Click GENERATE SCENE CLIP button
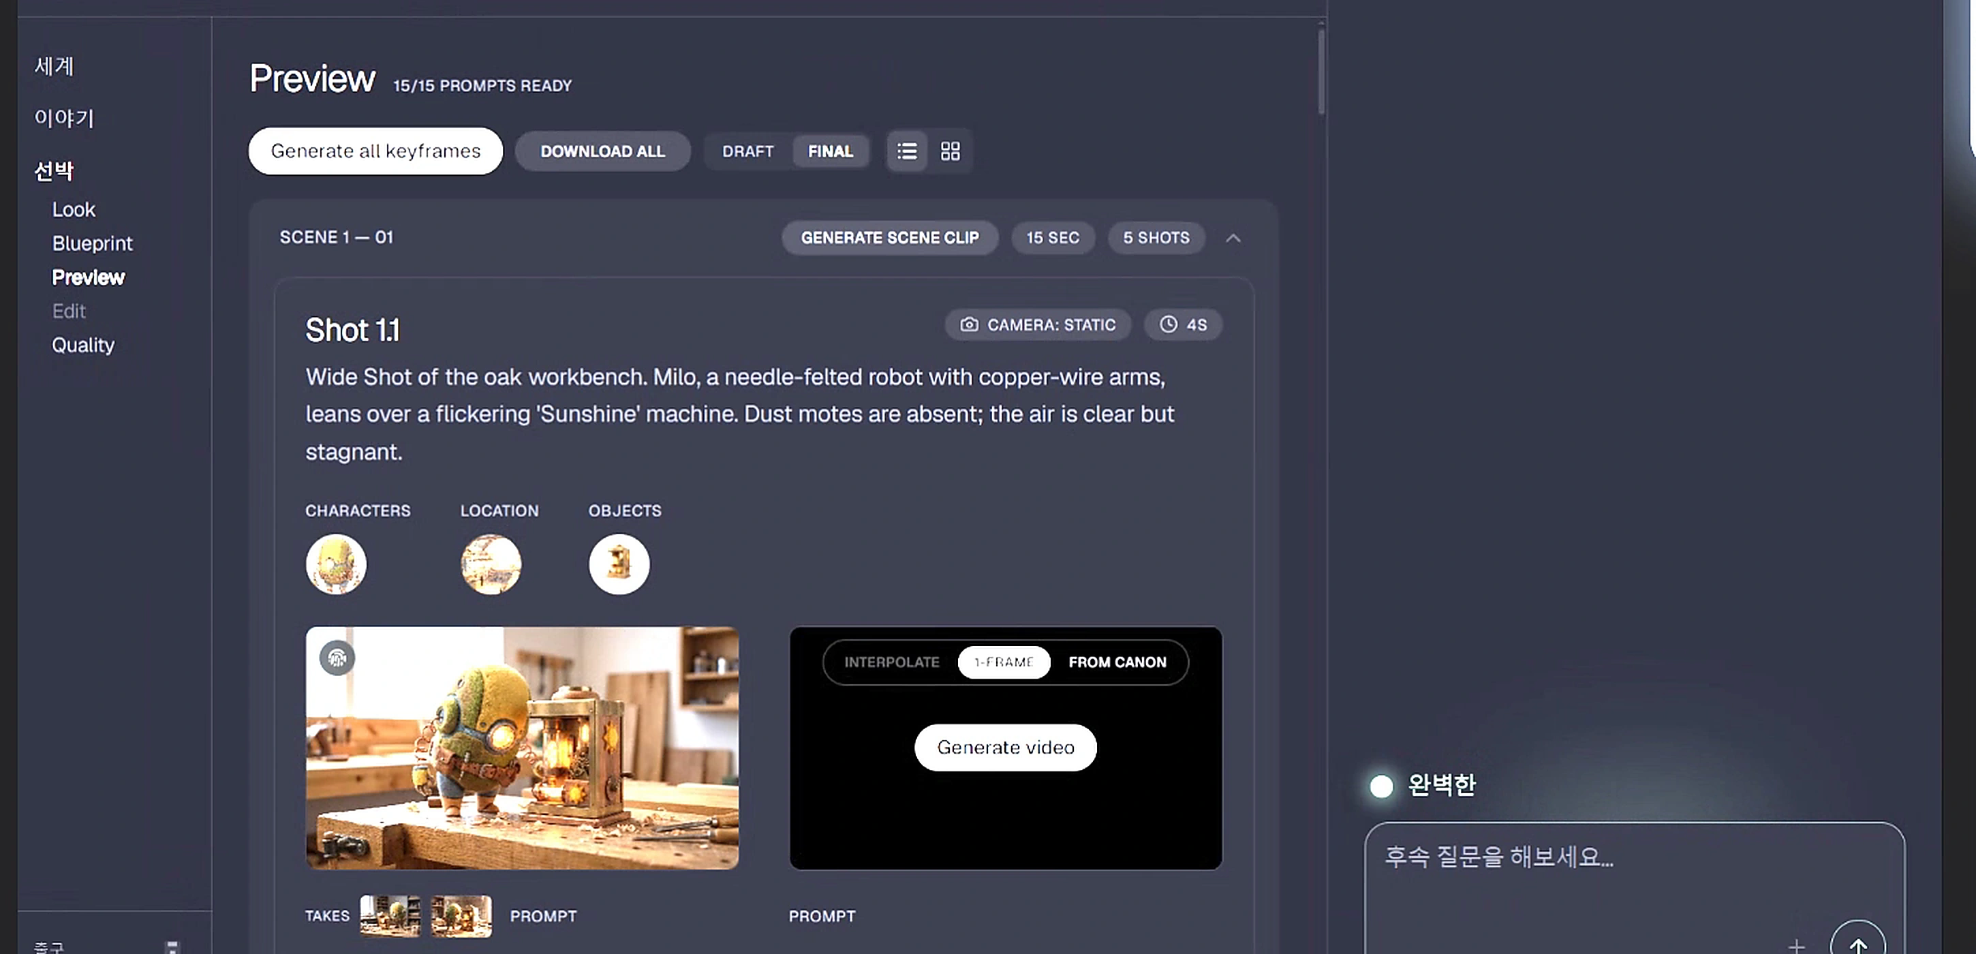Image resolution: width=1976 pixels, height=954 pixels. (x=890, y=238)
